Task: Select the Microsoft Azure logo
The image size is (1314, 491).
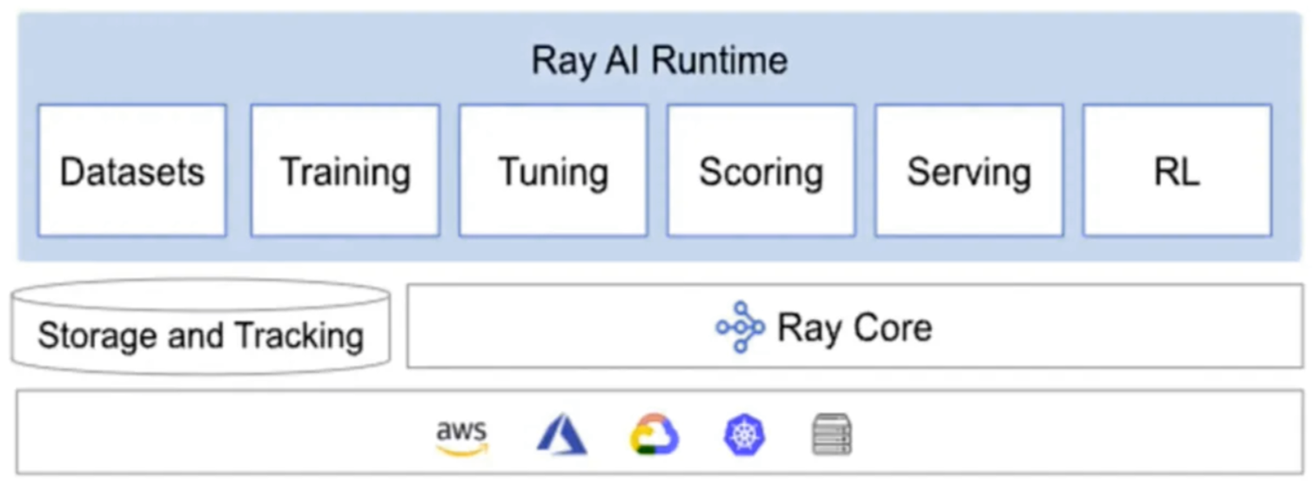Action: click(561, 435)
